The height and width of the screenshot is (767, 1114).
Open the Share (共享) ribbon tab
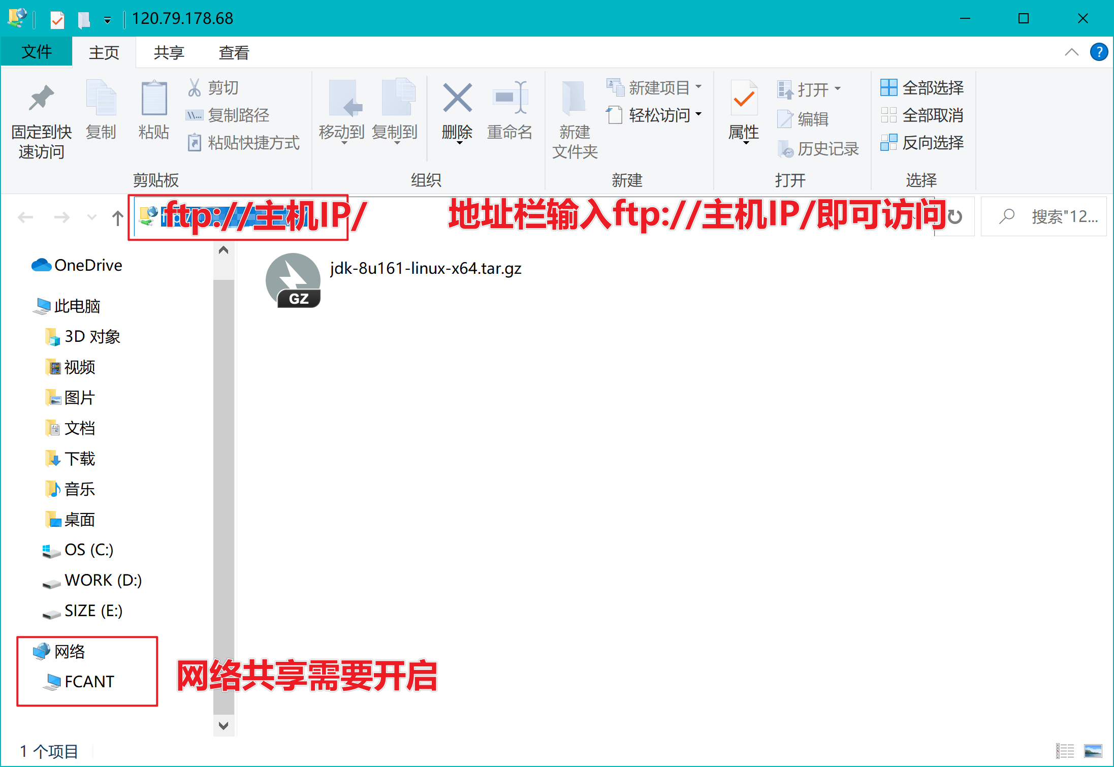coord(169,52)
